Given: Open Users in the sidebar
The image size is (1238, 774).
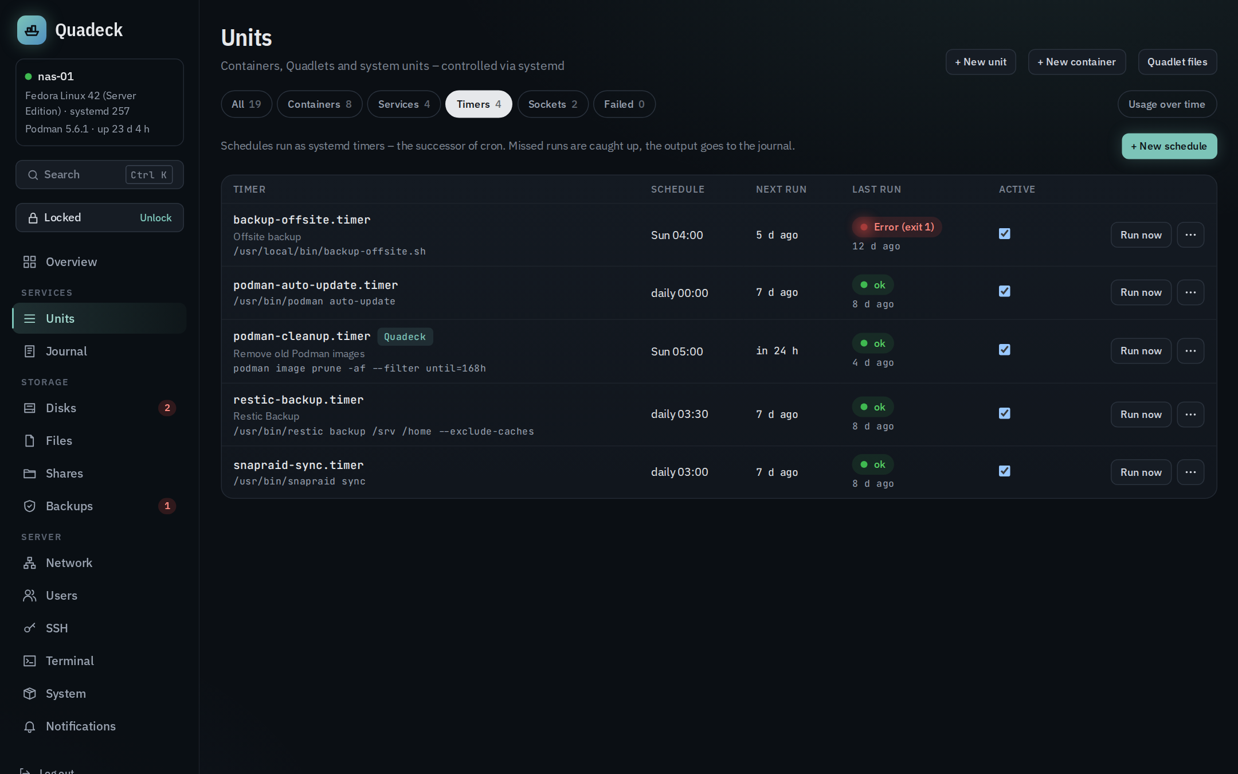Looking at the screenshot, I should coord(99,596).
